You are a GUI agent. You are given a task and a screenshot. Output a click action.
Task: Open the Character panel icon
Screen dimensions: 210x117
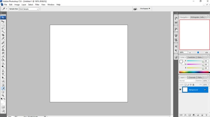tap(176, 46)
